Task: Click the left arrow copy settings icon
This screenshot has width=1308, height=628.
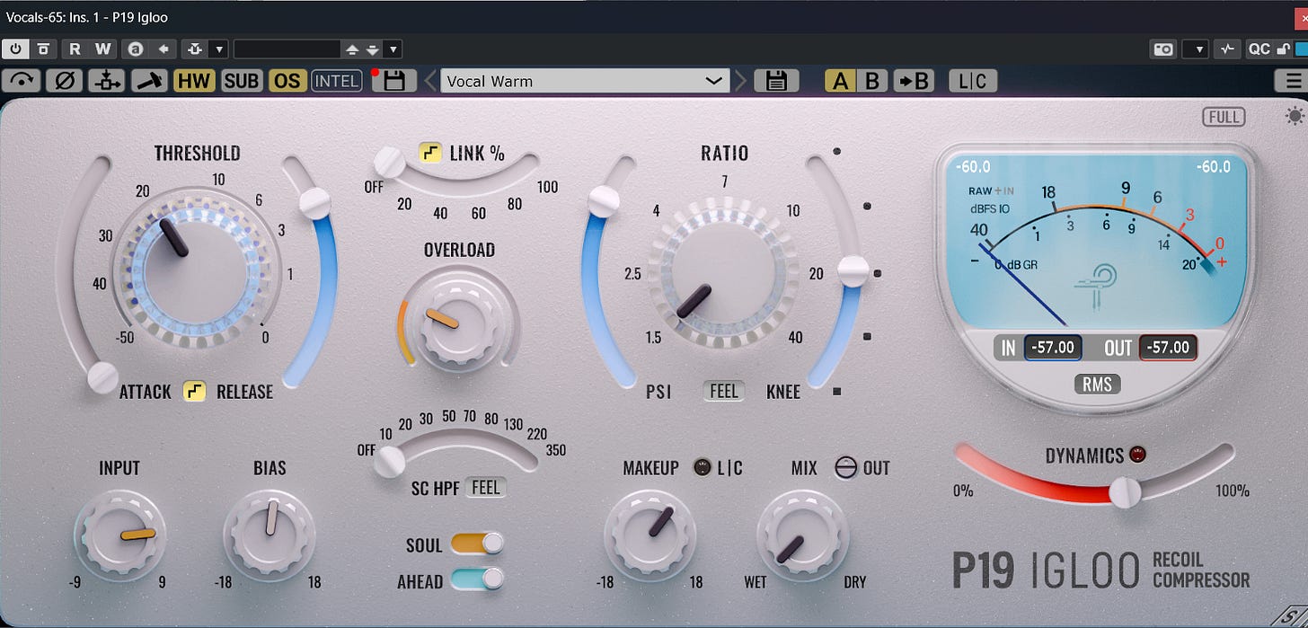Action: pos(163,49)
